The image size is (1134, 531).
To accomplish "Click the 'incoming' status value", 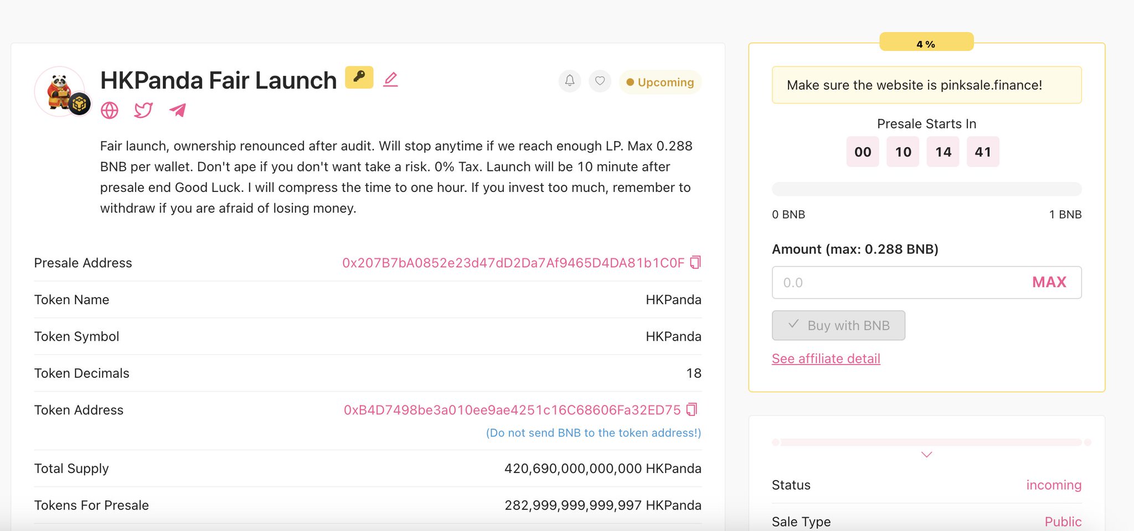I will tap(1054, 485).
